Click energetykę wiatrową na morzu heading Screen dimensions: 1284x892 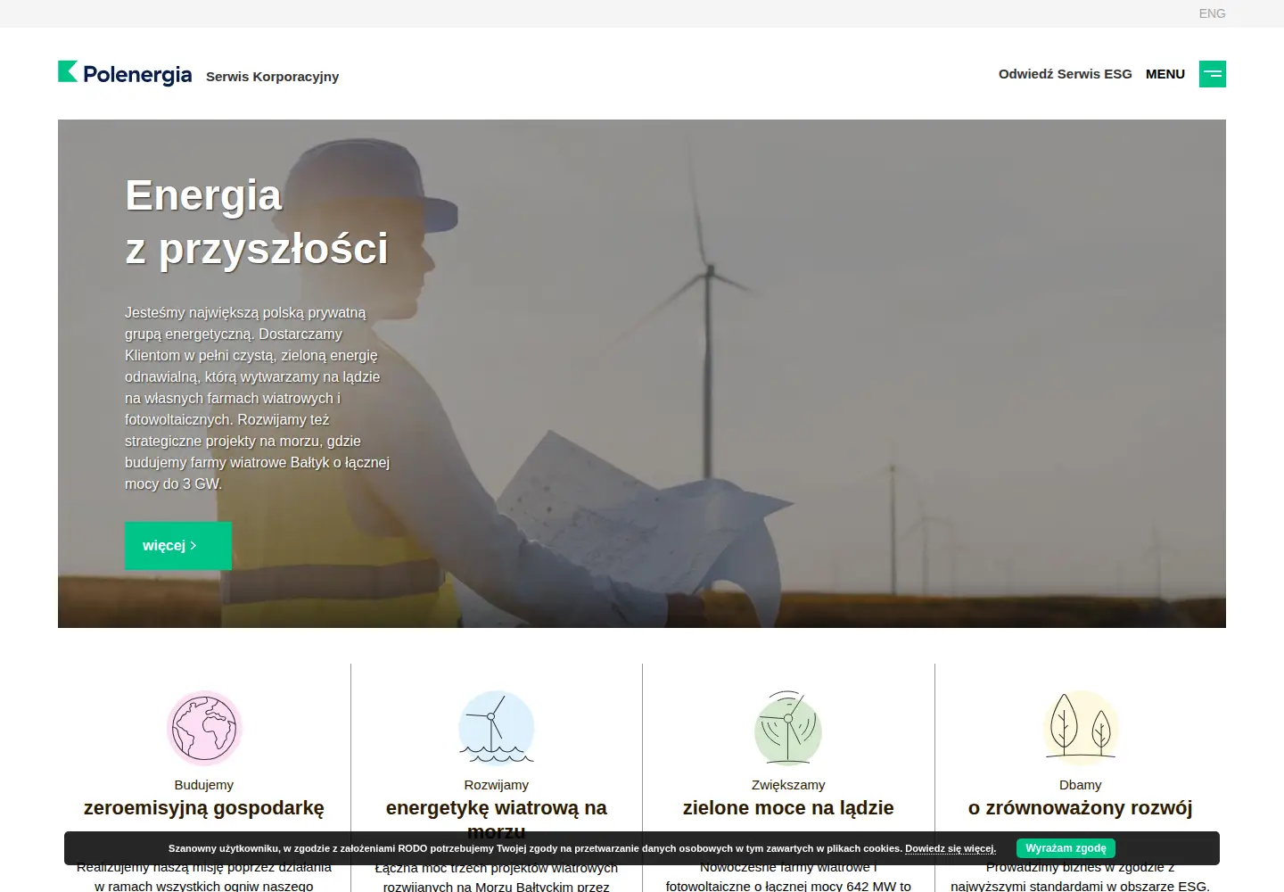click(x=497, y=819)
